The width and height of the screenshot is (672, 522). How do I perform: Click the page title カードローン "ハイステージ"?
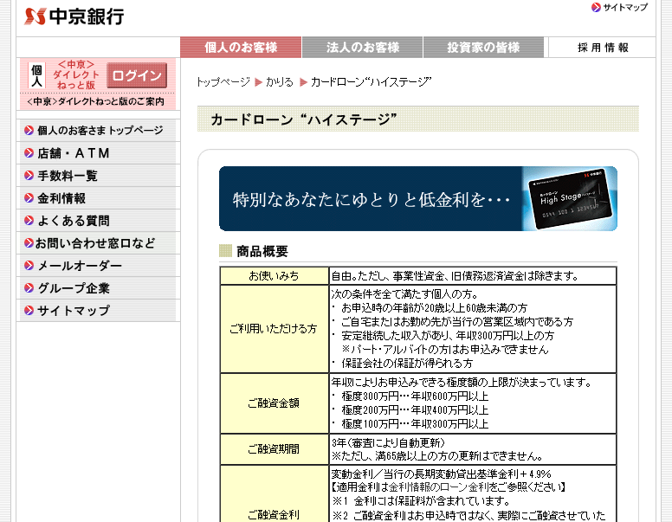point(303,119)
